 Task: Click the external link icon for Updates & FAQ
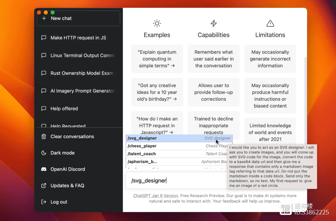tap(44, 186)
